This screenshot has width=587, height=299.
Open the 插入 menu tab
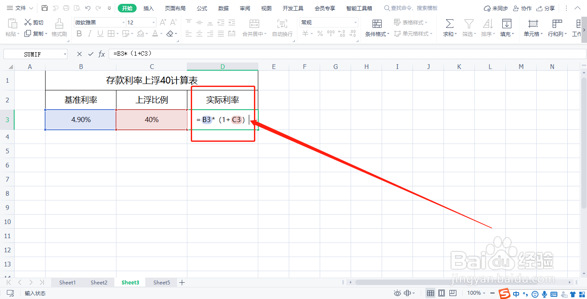(148, 8)
